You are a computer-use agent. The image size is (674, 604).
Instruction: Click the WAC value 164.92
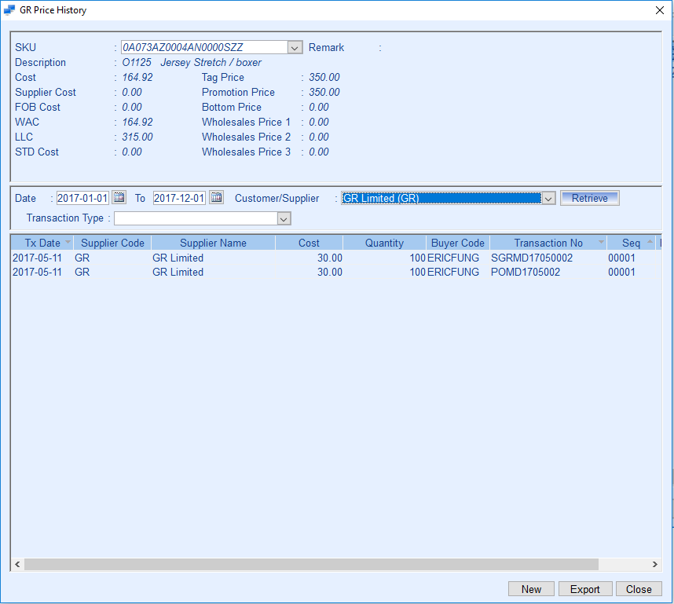click(x=137, y=122)
